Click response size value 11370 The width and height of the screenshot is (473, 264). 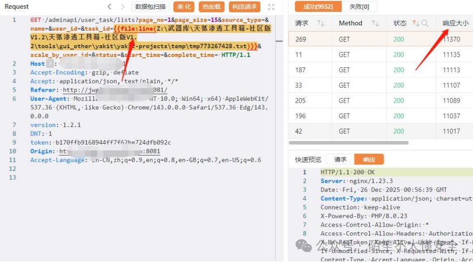click(x=451, y=39)
